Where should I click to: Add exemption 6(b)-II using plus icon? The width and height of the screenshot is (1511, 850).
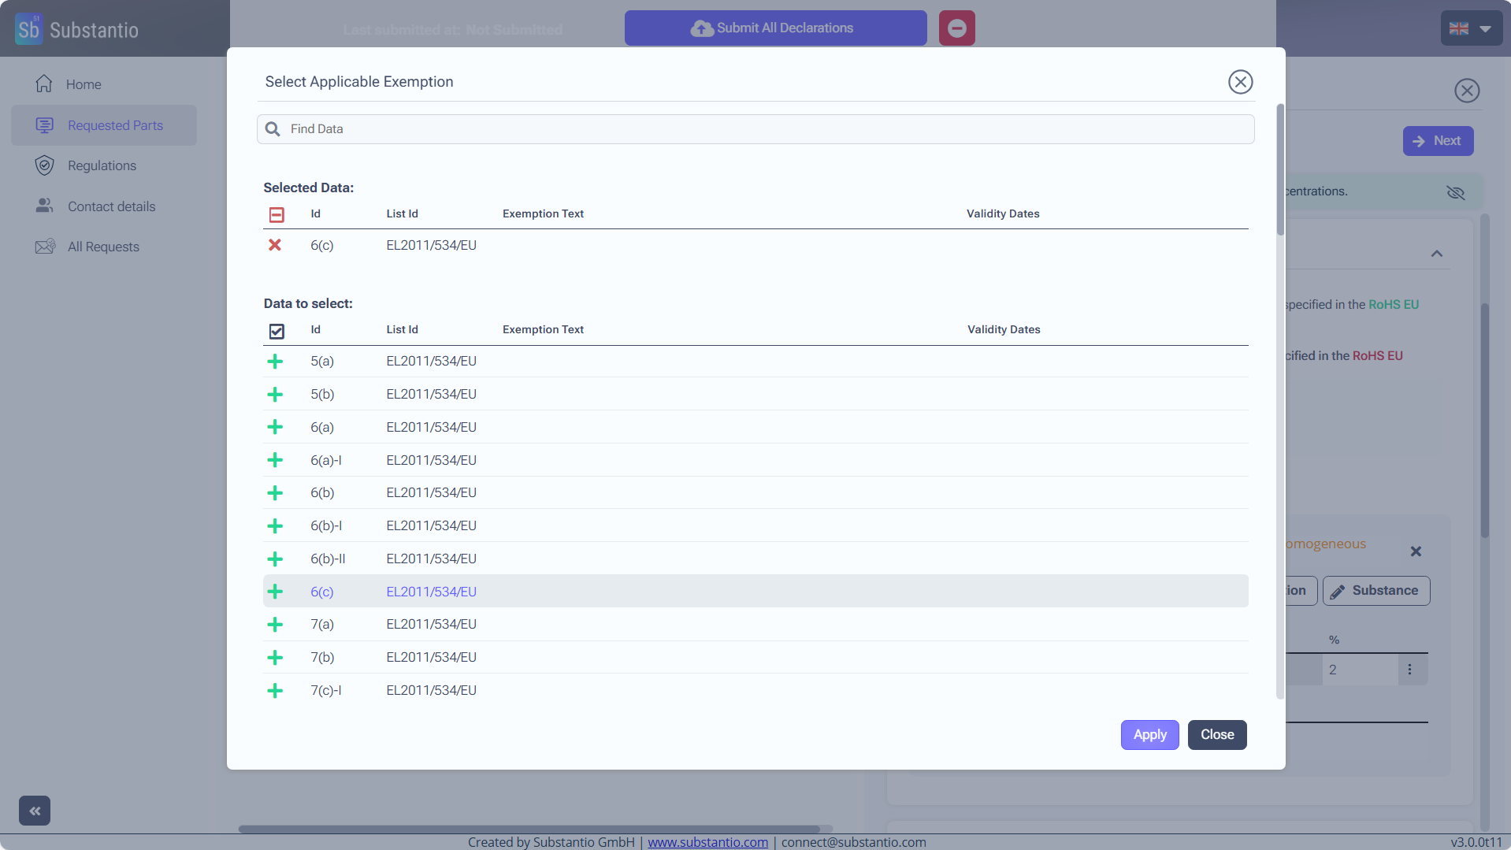275,559
